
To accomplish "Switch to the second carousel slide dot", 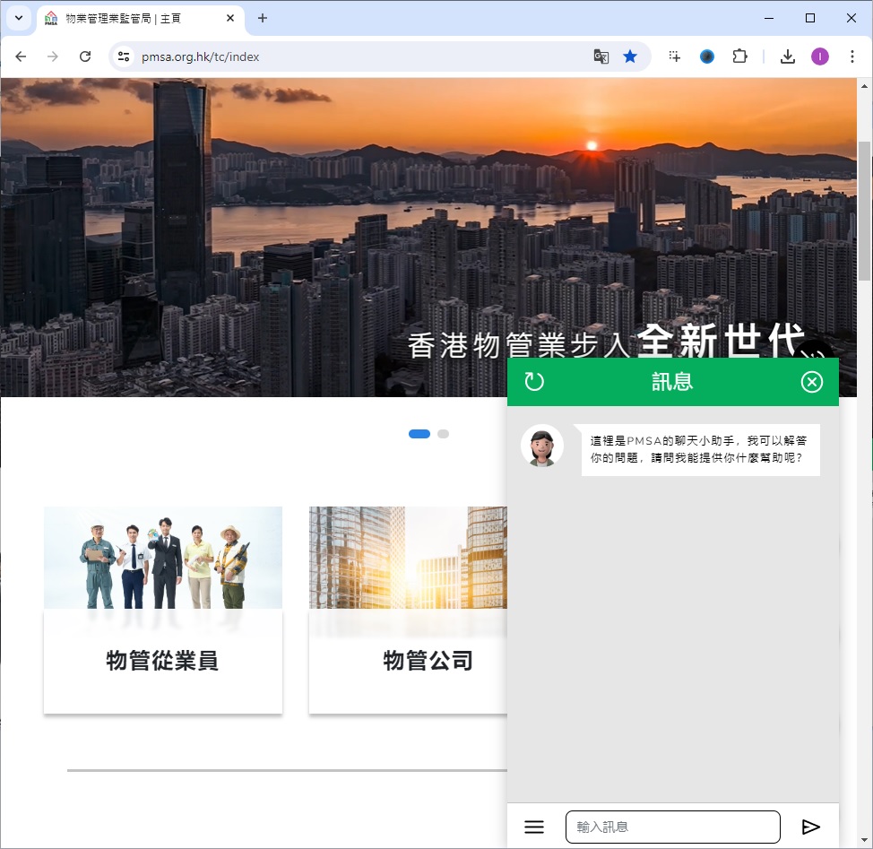I will click(x=443, y=434).
